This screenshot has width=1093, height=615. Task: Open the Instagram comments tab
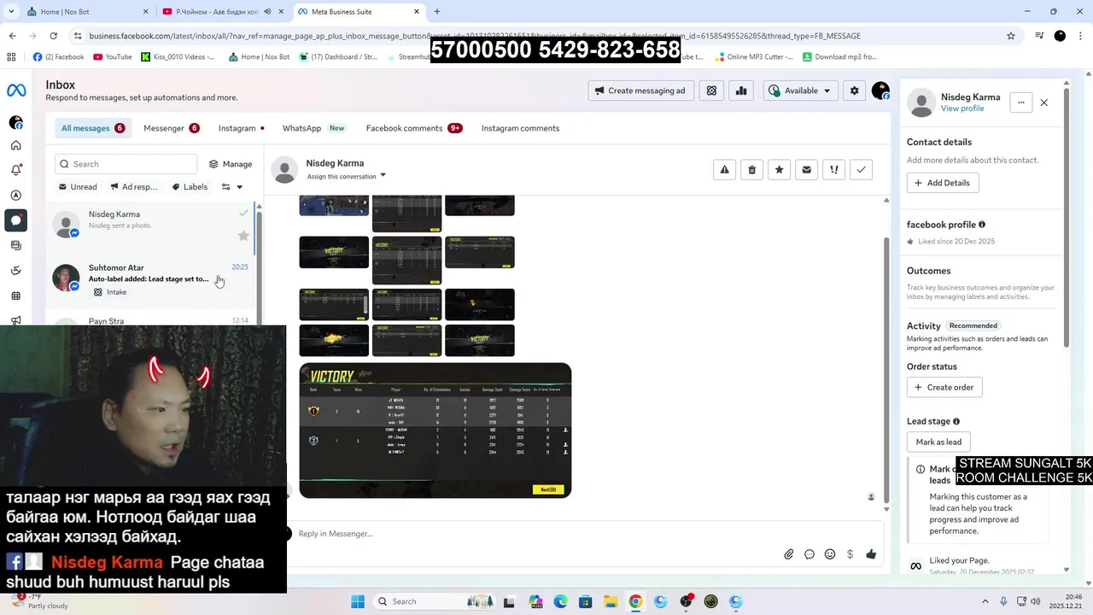click(x=520, y=128)
